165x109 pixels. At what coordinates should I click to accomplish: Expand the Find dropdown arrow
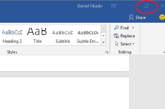(133, 28)
